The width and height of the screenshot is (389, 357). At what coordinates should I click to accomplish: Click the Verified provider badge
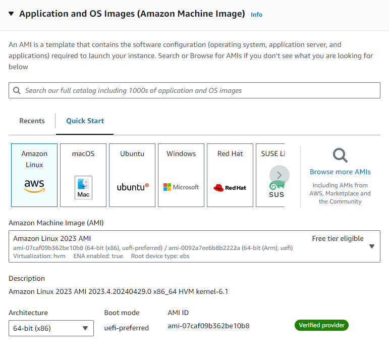point(321,325)
